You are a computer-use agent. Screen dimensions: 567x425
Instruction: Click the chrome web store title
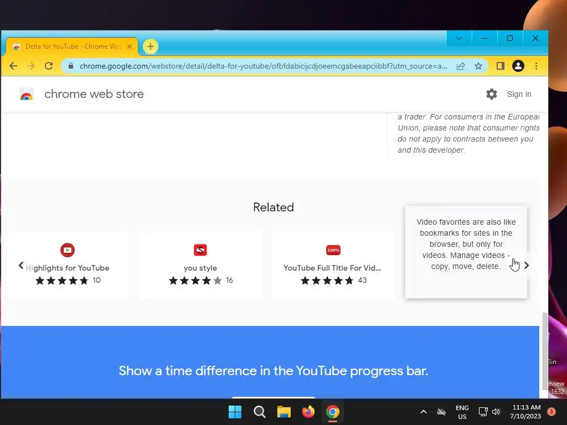(x=94, y=94)
